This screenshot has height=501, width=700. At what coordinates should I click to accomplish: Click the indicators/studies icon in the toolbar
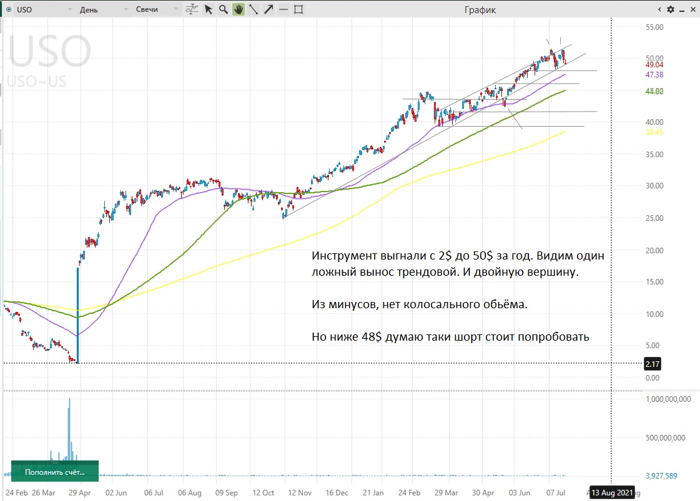coord(192,9)
